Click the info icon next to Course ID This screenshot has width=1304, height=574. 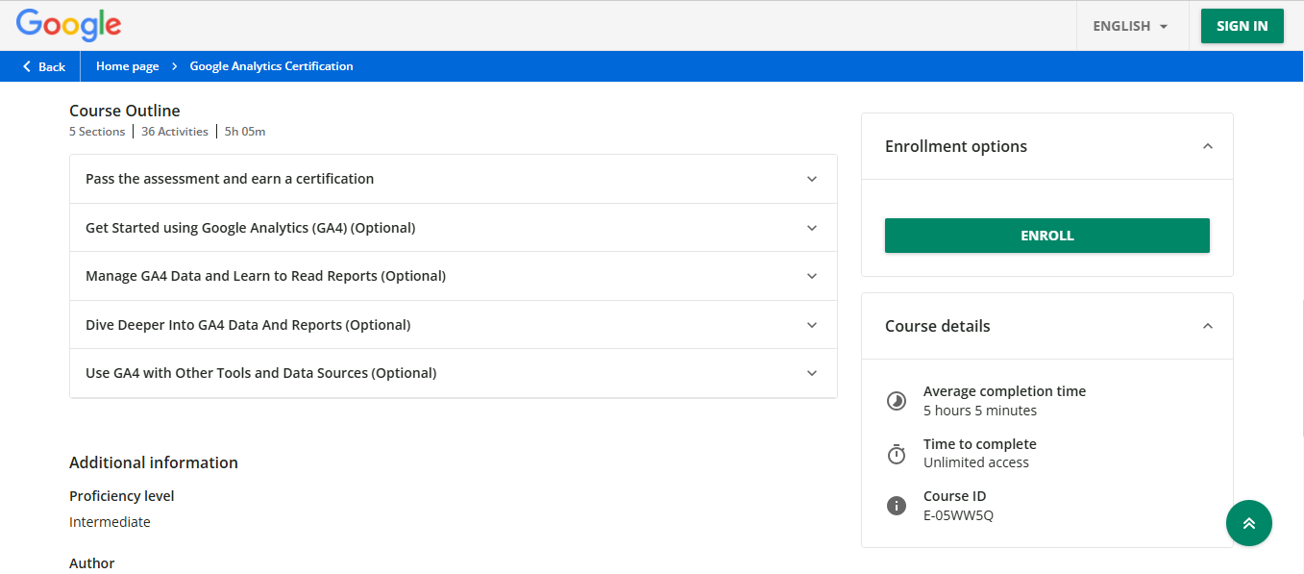point(896,505)
